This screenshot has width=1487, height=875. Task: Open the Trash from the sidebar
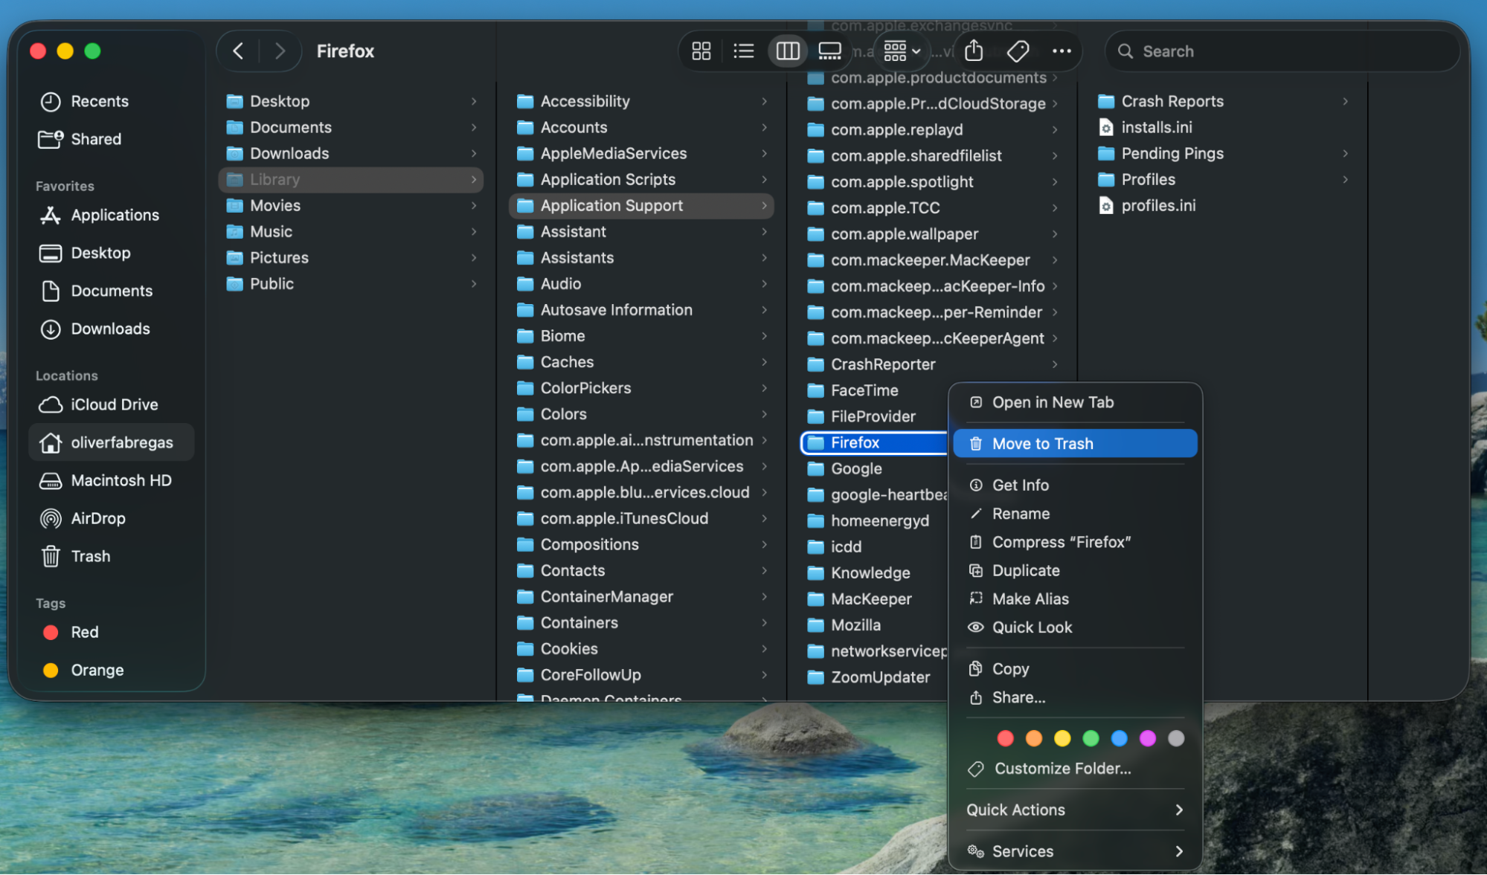90,556
